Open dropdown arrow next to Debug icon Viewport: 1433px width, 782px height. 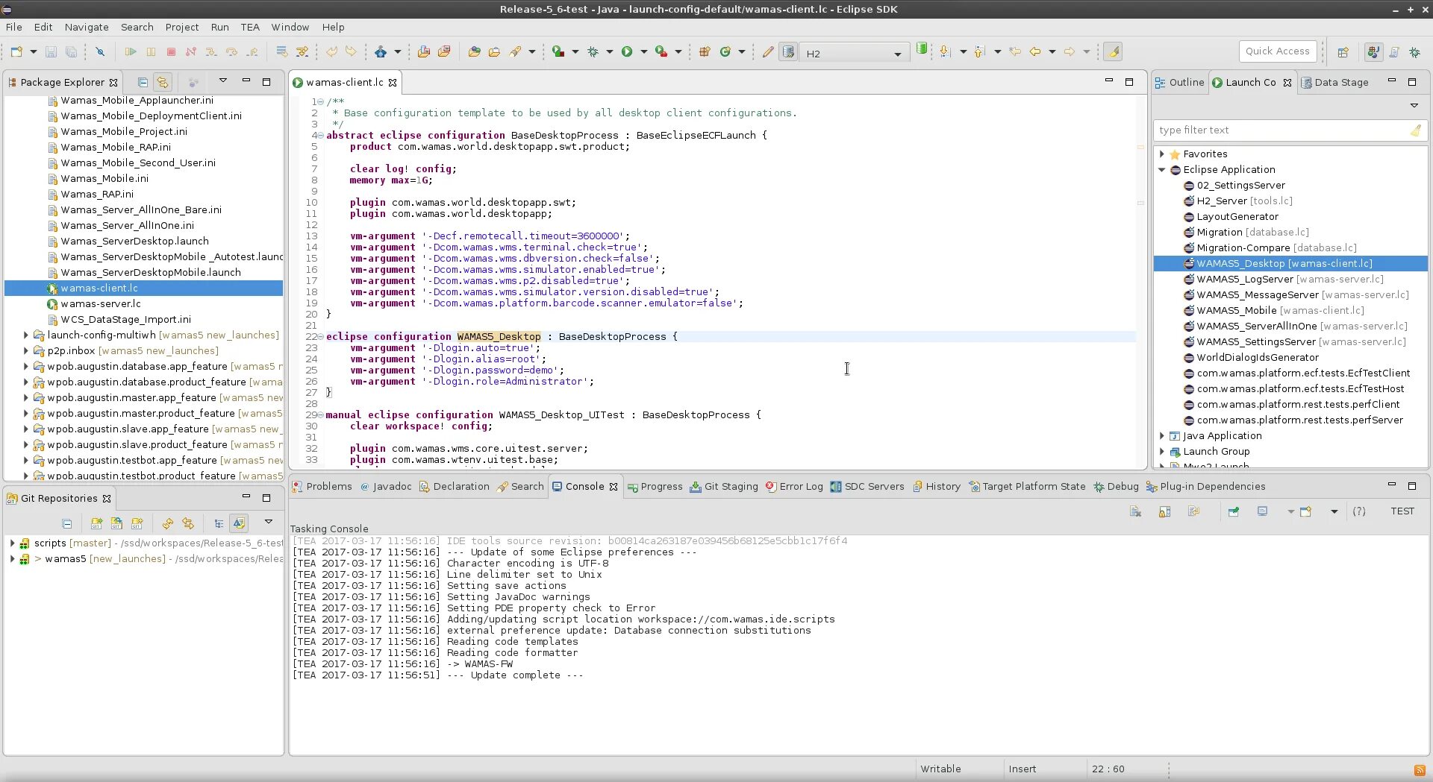pos(609,52)
